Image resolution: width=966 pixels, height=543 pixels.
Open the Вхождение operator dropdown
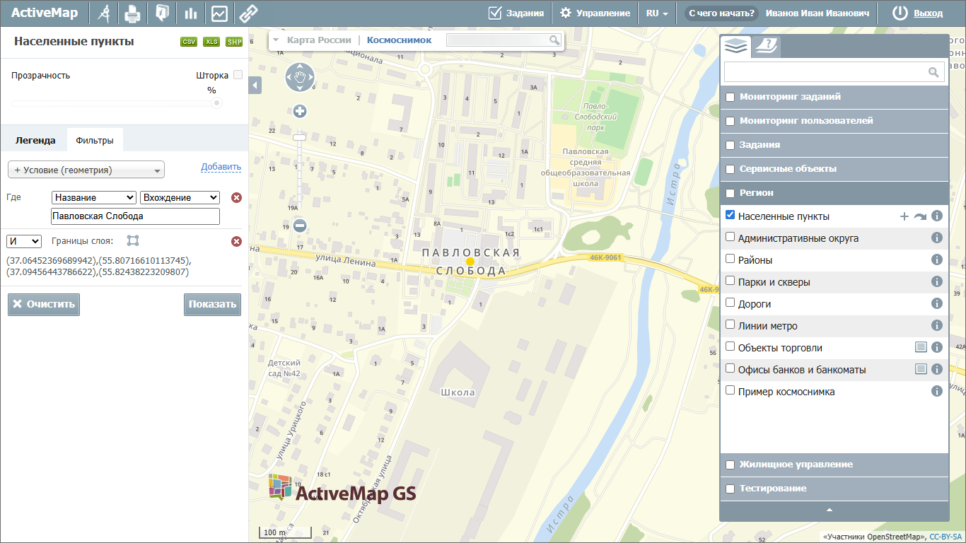point(180,198)
